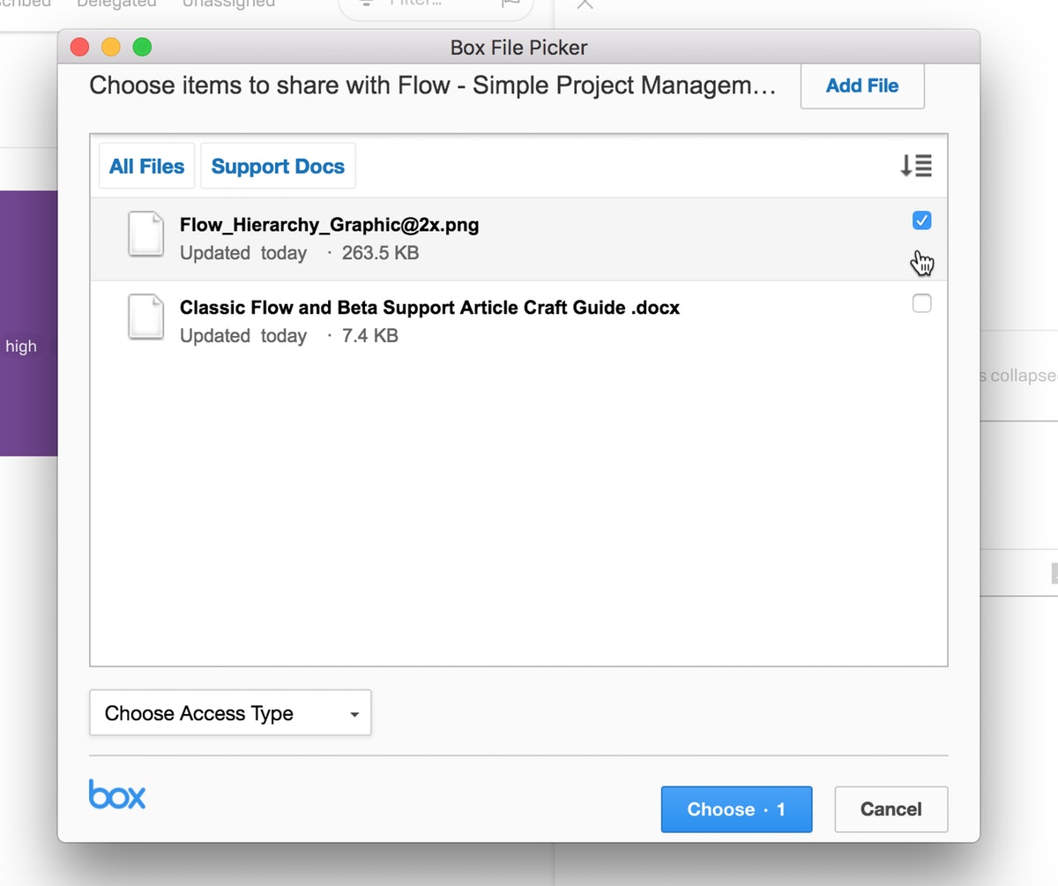Open Support Docs breadcrumb folder
Viewport: 1058px width, 886px height.
coord(278,166)
